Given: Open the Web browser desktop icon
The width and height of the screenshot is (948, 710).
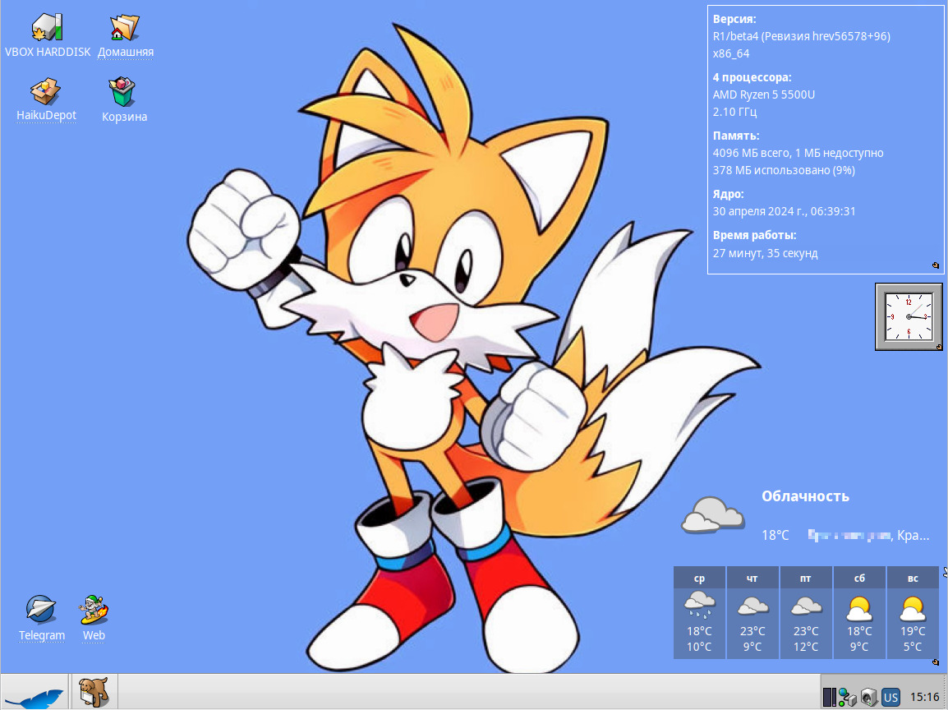Looking at the screenshot, I should (94, 611).
